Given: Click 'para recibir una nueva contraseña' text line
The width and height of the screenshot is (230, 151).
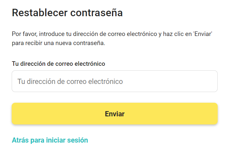Looking at the screenshot, I should point(58,43).
